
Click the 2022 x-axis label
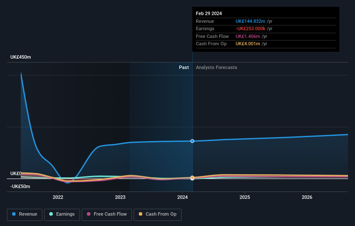58,198
